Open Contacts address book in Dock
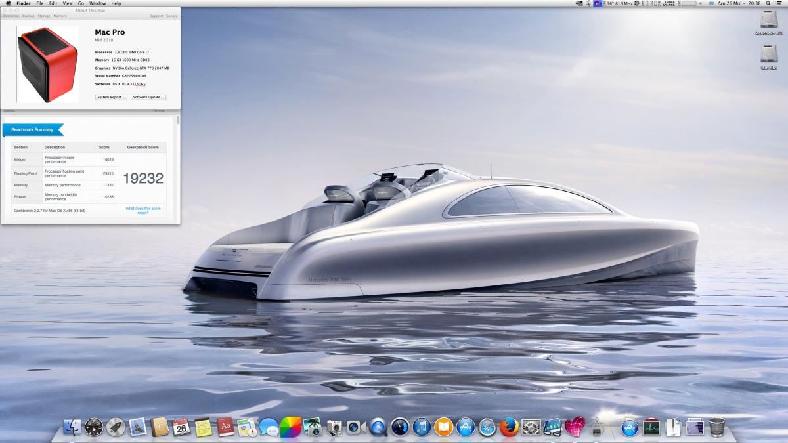This screenshot has height=443, width=788. (160, 427)
